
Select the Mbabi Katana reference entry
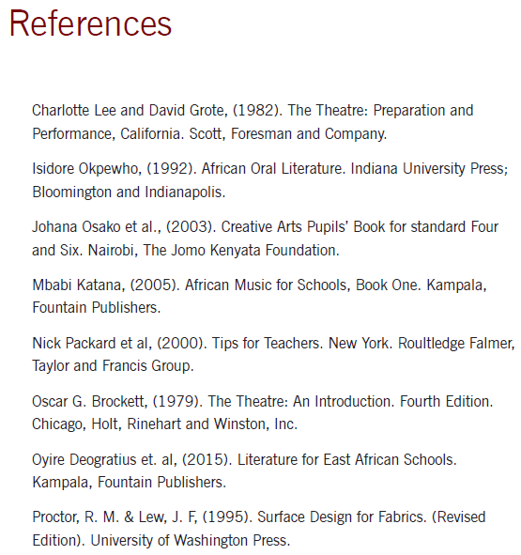click(x=259, y=296)
